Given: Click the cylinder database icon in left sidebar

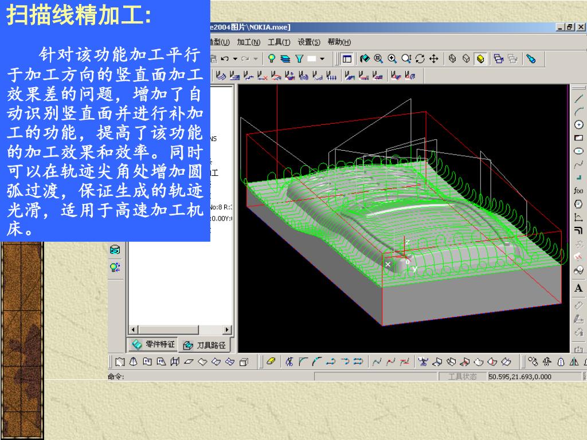Looking at the screenshot, I should pyautogui.click(x=115, y=250).
